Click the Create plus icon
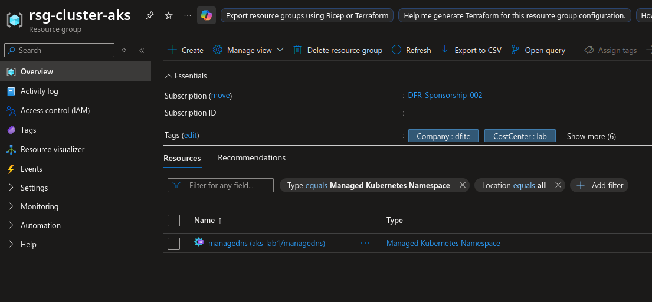 click(x=172, y=50)
